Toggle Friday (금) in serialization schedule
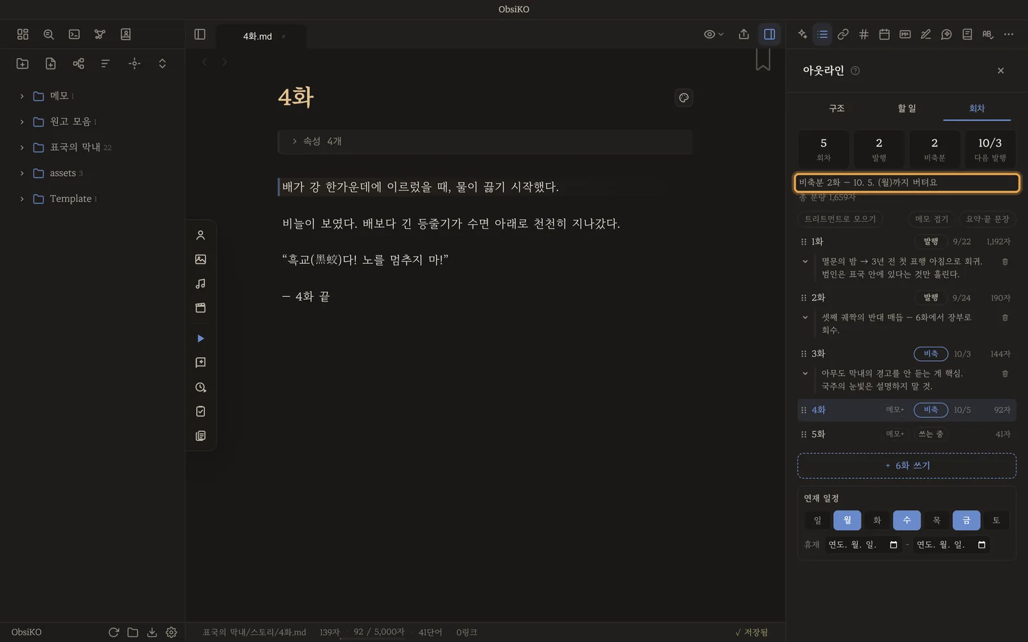 point(966,520)
